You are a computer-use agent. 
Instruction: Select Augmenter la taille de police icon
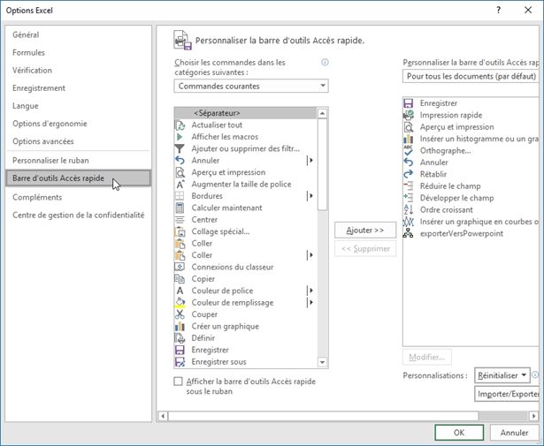[180, 185]
